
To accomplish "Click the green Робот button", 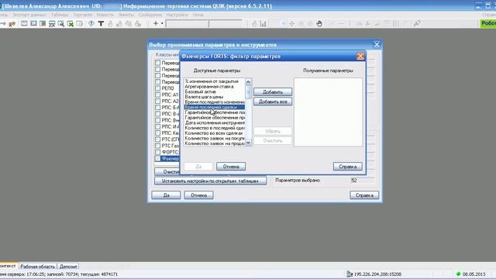I will 488,23.
